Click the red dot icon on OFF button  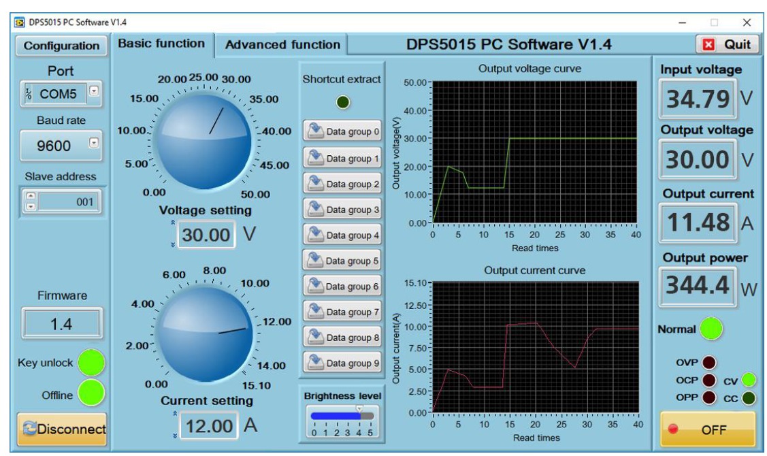(x=674, y=429)
